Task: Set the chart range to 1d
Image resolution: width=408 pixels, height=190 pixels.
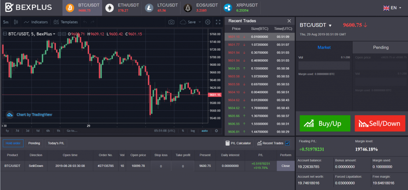Action: tap(38, 131)
